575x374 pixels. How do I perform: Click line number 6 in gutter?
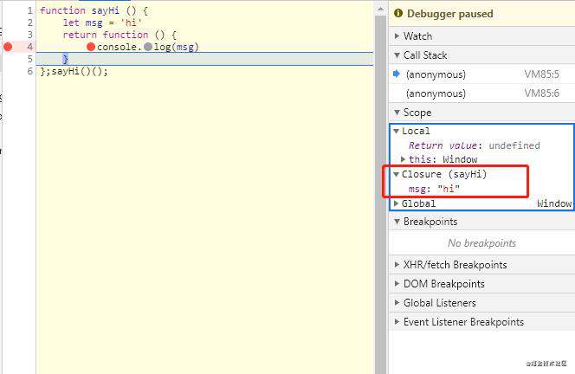pyautogui.click(x=30, y=71)
